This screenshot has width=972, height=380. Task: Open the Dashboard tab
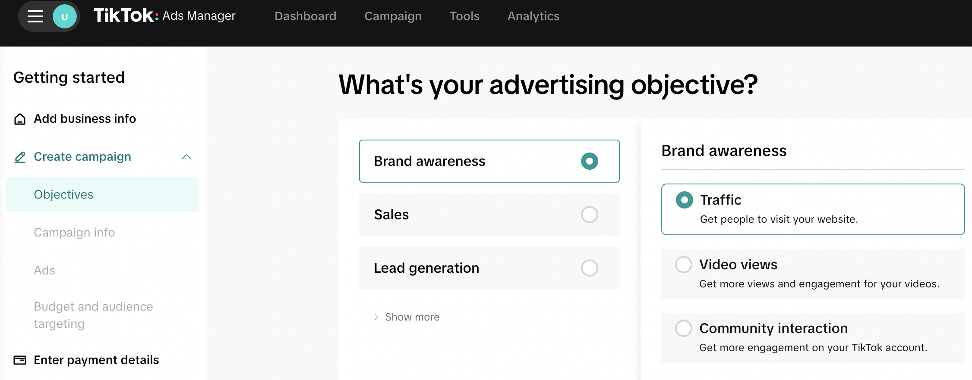(306, 16)
